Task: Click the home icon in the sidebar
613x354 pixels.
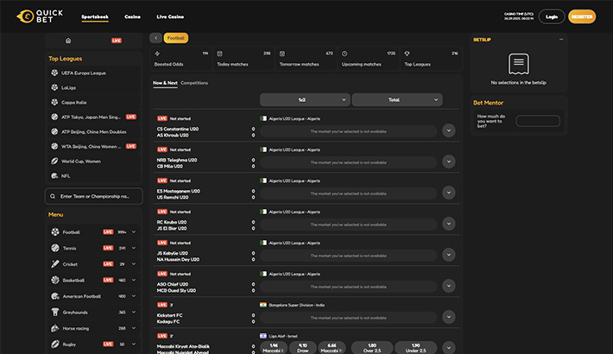Action: (68, 41)
